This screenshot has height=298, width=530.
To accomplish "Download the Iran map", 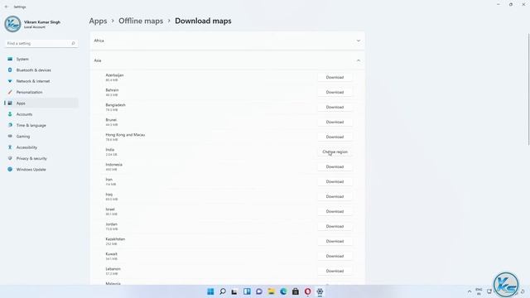I will pyautogui.click(x=335, y=181).
